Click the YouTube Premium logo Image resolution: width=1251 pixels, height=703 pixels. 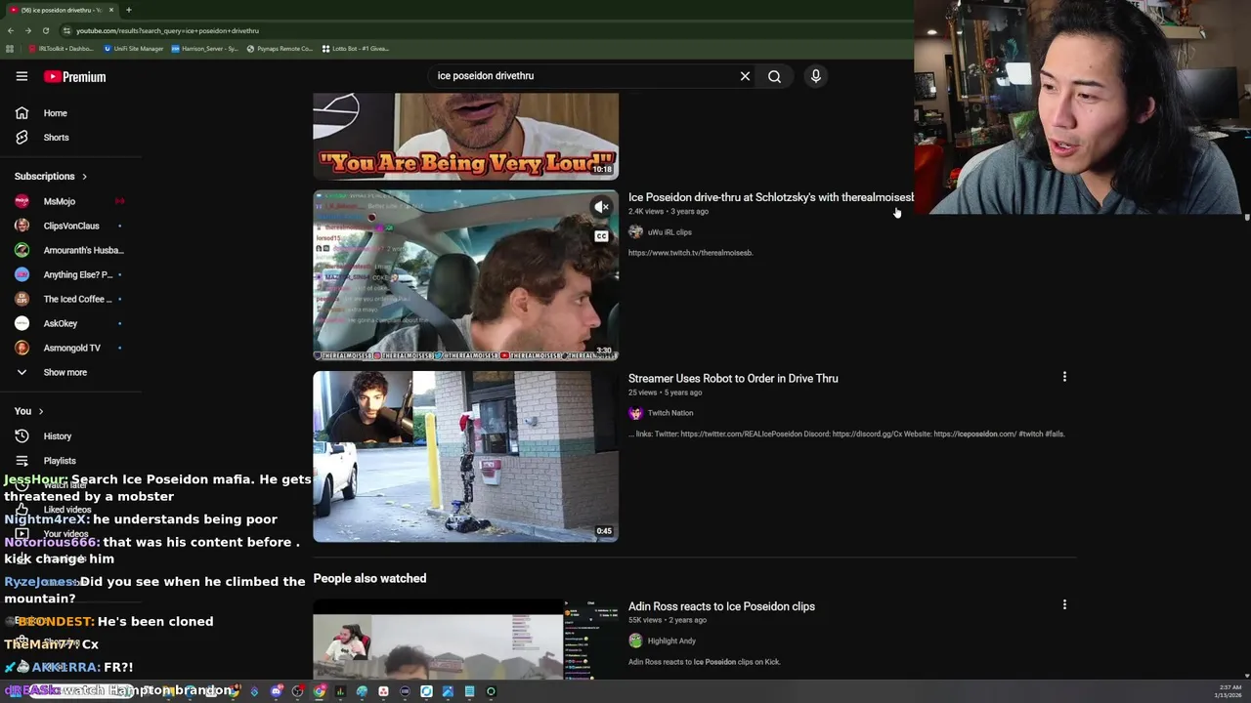(x=74, y=76)
